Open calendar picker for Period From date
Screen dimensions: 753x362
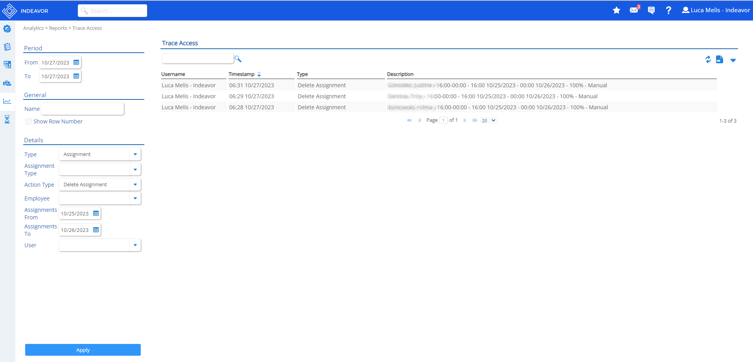[x=76, y=62]
